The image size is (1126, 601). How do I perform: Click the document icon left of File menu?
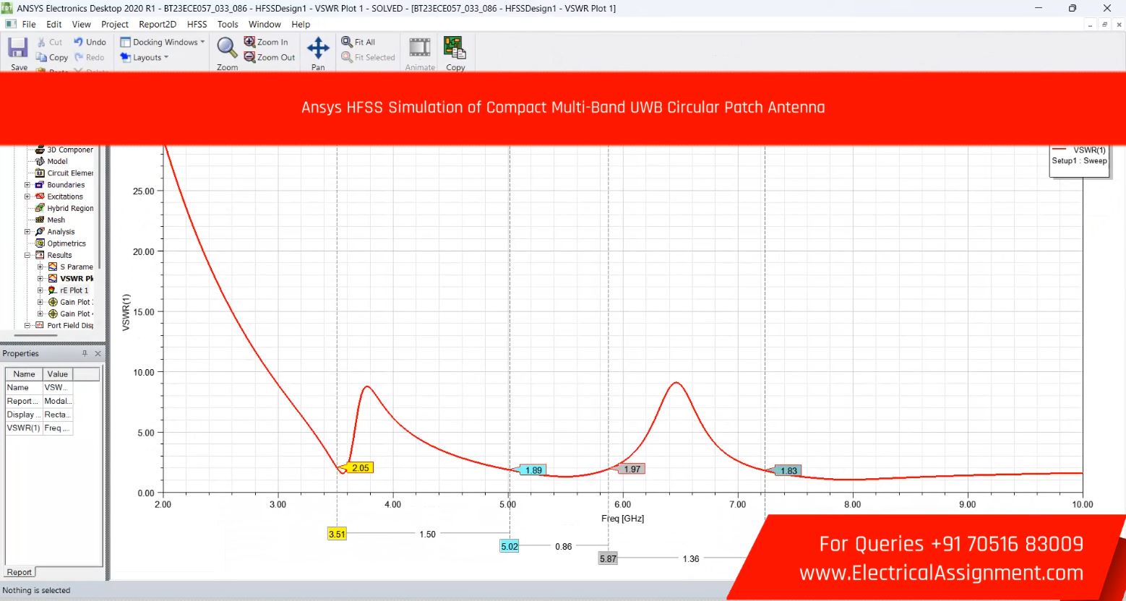11,24
